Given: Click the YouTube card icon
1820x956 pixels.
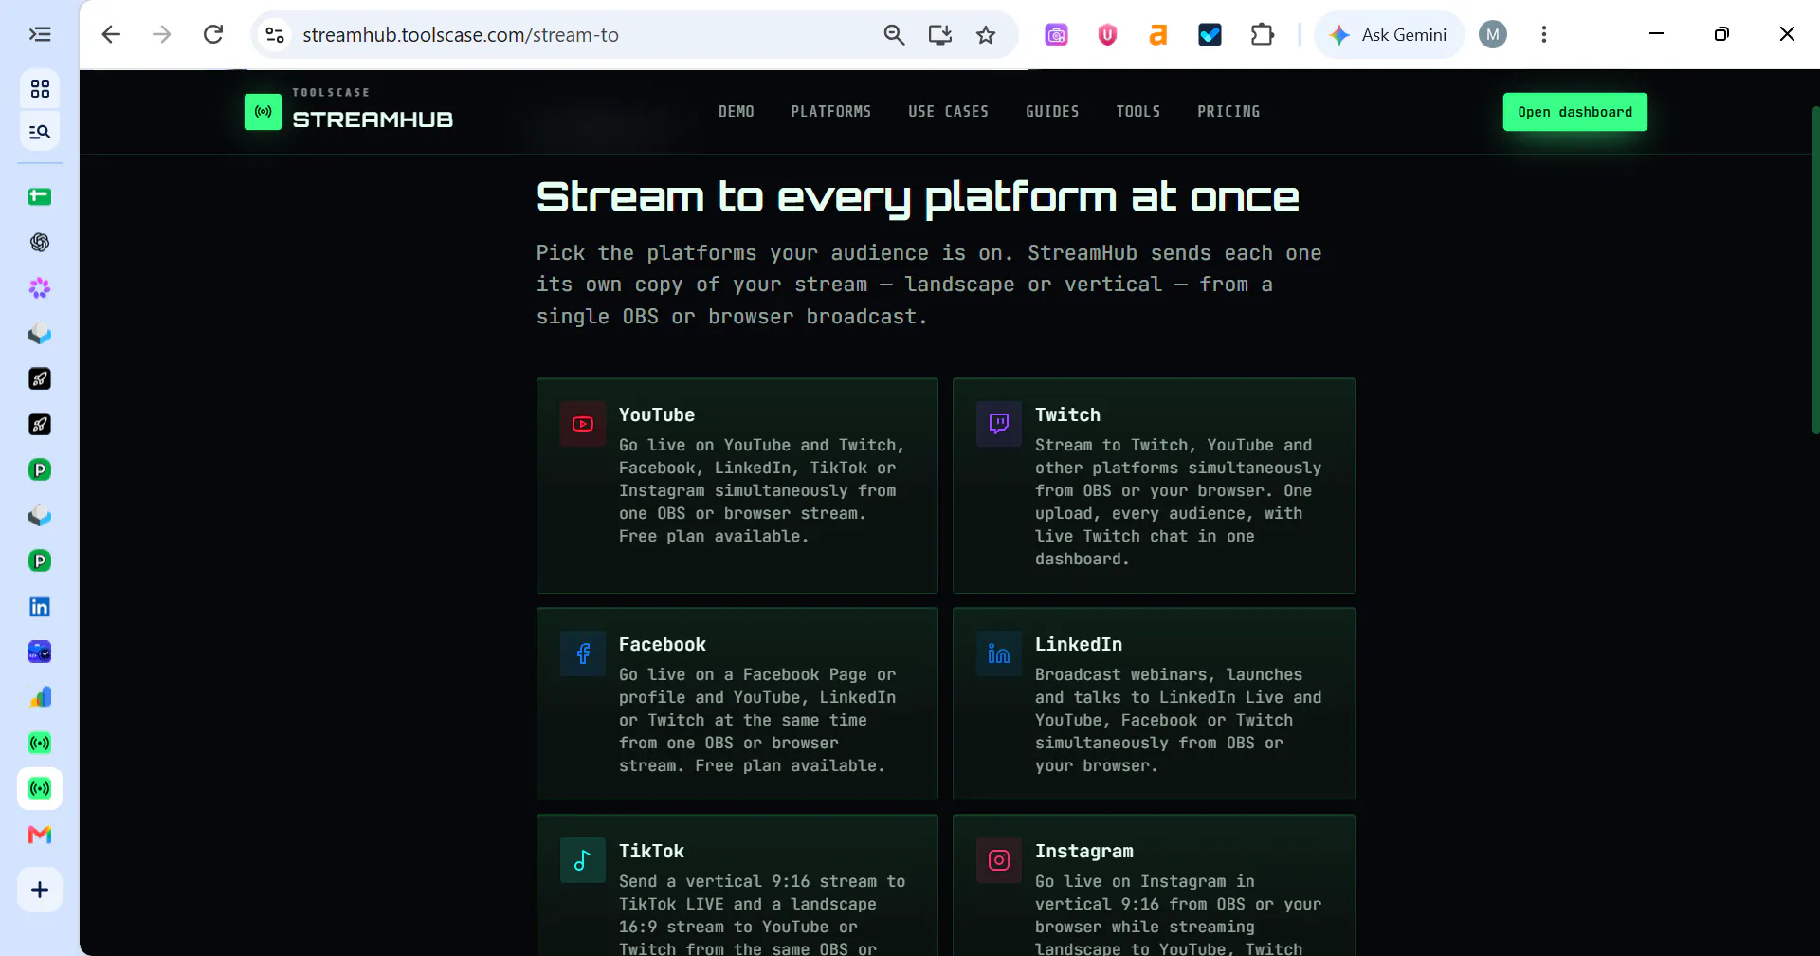Looking at the screenshot, I should click(583, 424).
